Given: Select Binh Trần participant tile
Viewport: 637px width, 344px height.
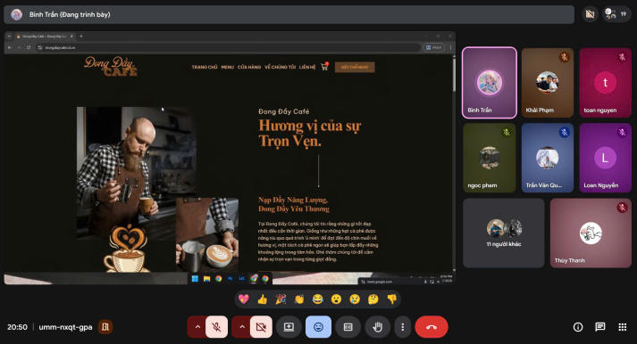Looking at the screenshot, I should coord(489,83).
